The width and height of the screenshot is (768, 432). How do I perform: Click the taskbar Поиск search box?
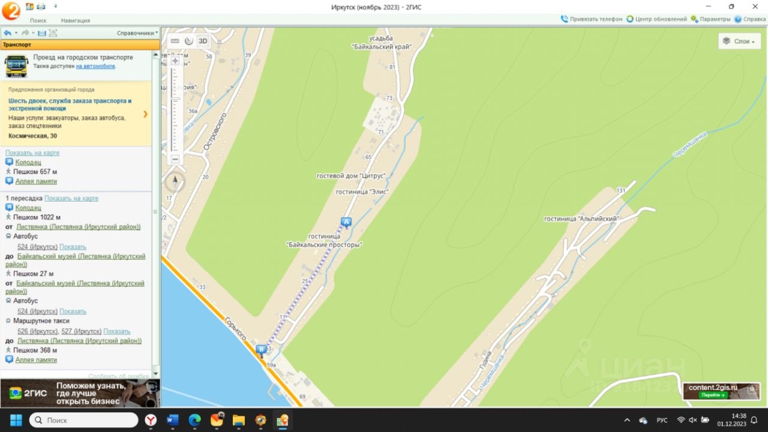(x=83, y=420)
